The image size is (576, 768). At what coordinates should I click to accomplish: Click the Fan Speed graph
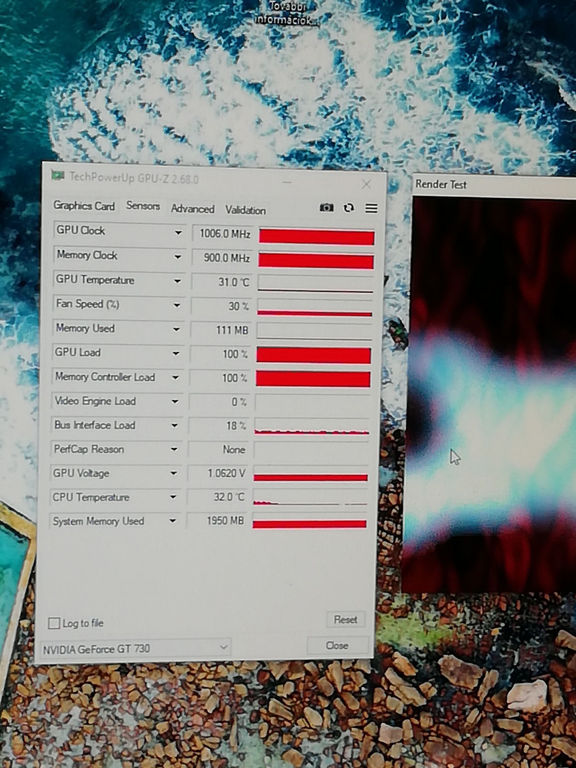(315, 308)
